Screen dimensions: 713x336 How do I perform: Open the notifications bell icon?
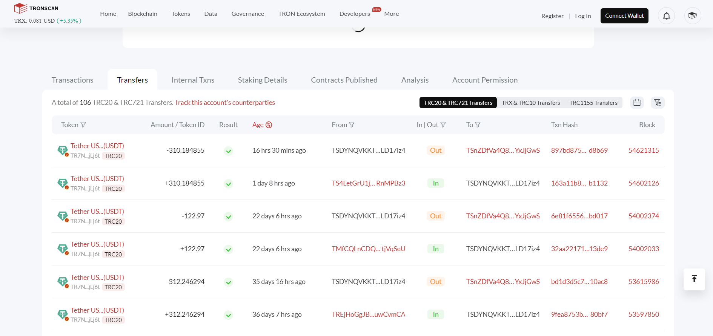coord(667,16)
